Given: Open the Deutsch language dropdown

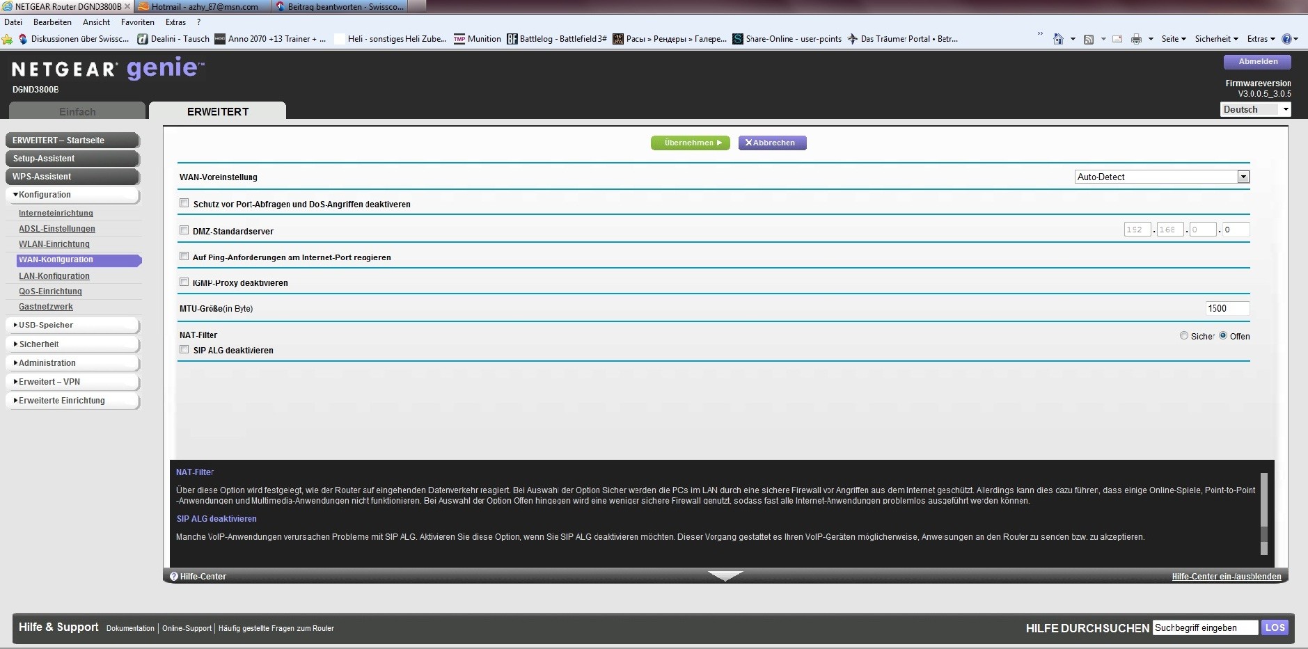Looking at the screenshot, I should click(1285, 109).
